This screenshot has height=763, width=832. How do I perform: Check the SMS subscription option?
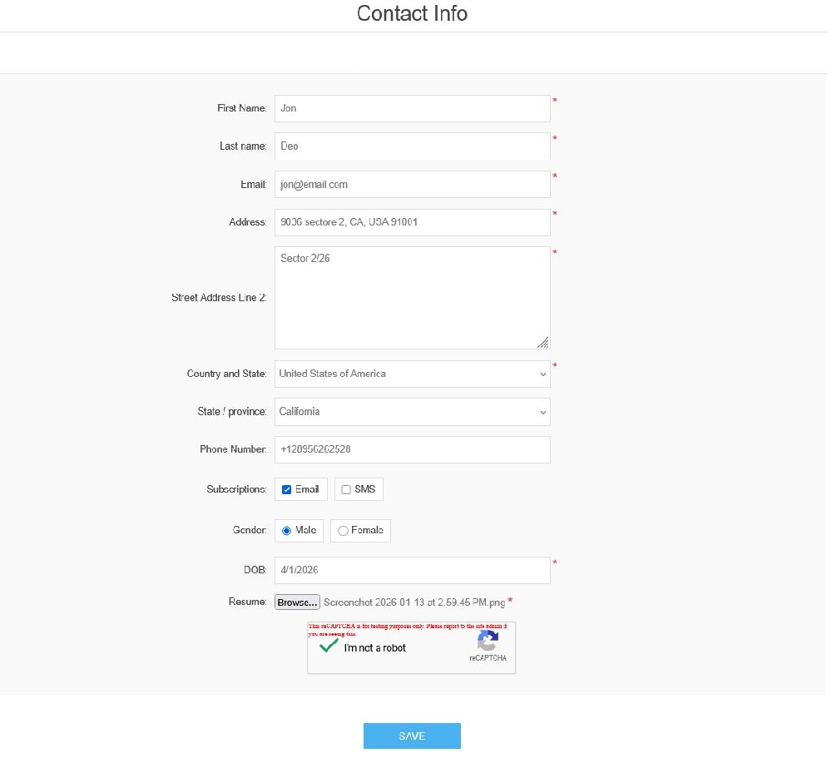coord(346,489)
